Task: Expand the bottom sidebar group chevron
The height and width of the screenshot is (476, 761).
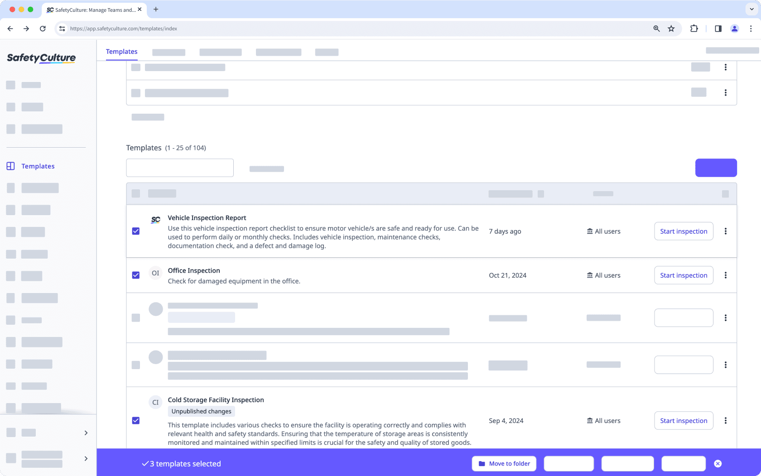Action: click(86, 458)
